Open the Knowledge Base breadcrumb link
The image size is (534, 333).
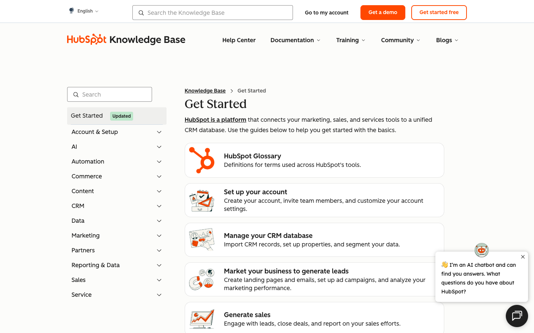pyautogui.click(x=205, y=91)
